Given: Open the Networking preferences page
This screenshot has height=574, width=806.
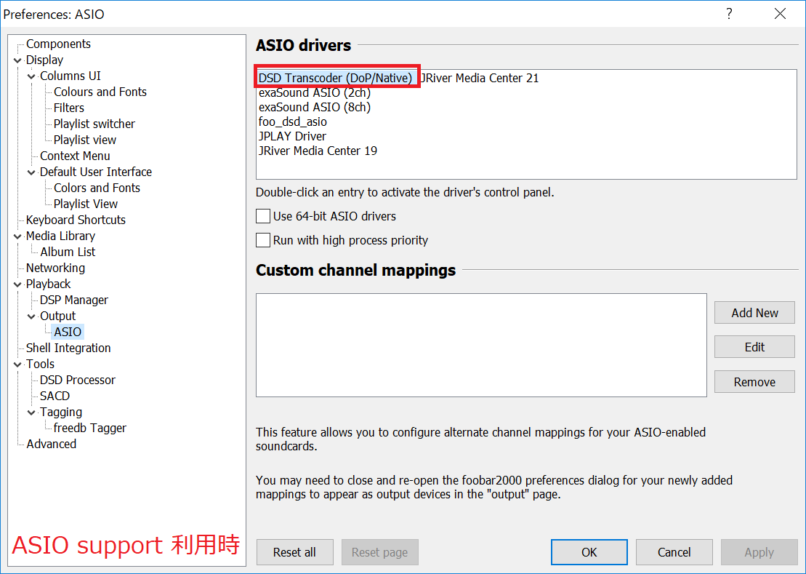Looking at the screenshot, I should pos(55,268).
